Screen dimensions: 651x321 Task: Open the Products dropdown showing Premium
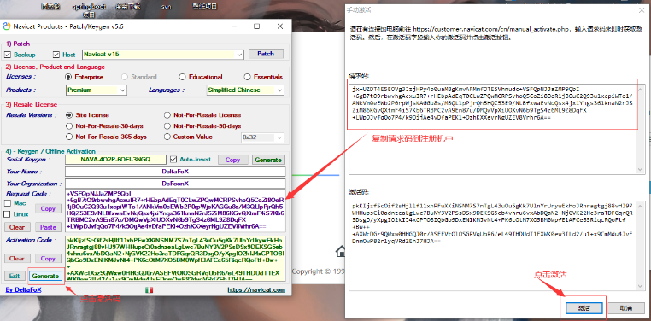point(123,90)
